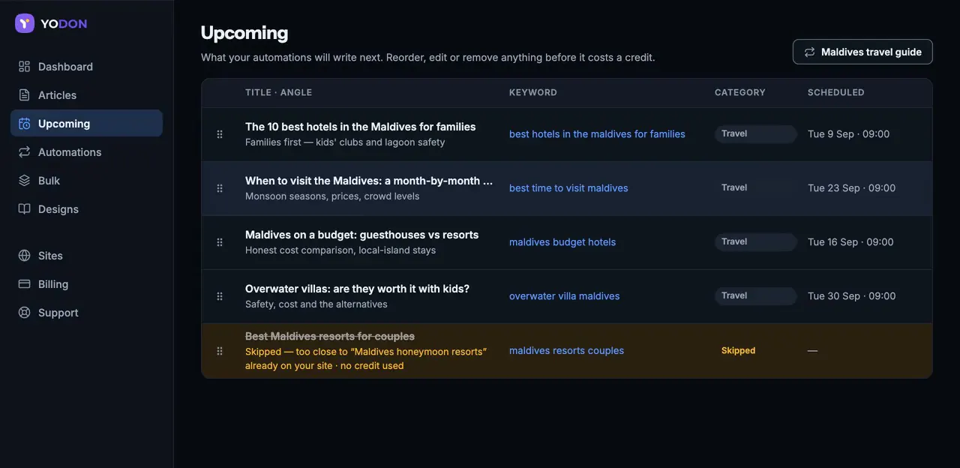This screenshot has height=468, width=960.
Task: Navigate to the Bulk page
Action: pyautogui.click(x=86, y=181)
